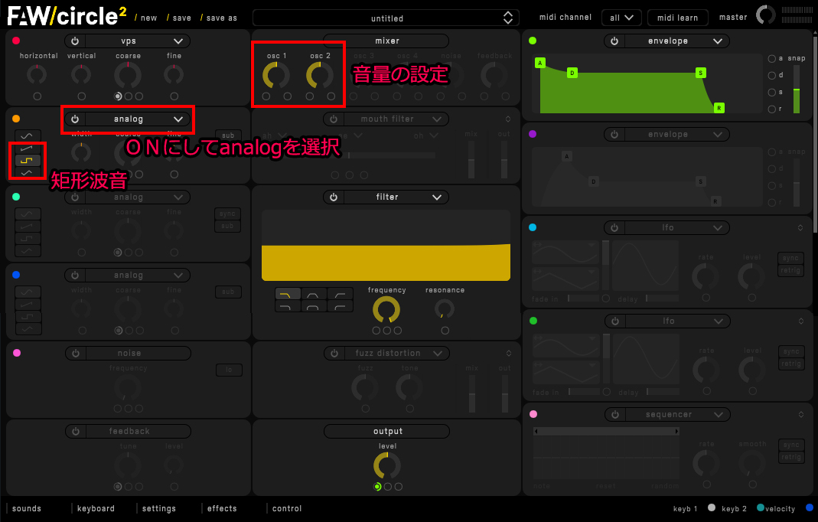818x522 pixels.
Task: Click the pink noise modulation source dot
Action: point(17,353)
